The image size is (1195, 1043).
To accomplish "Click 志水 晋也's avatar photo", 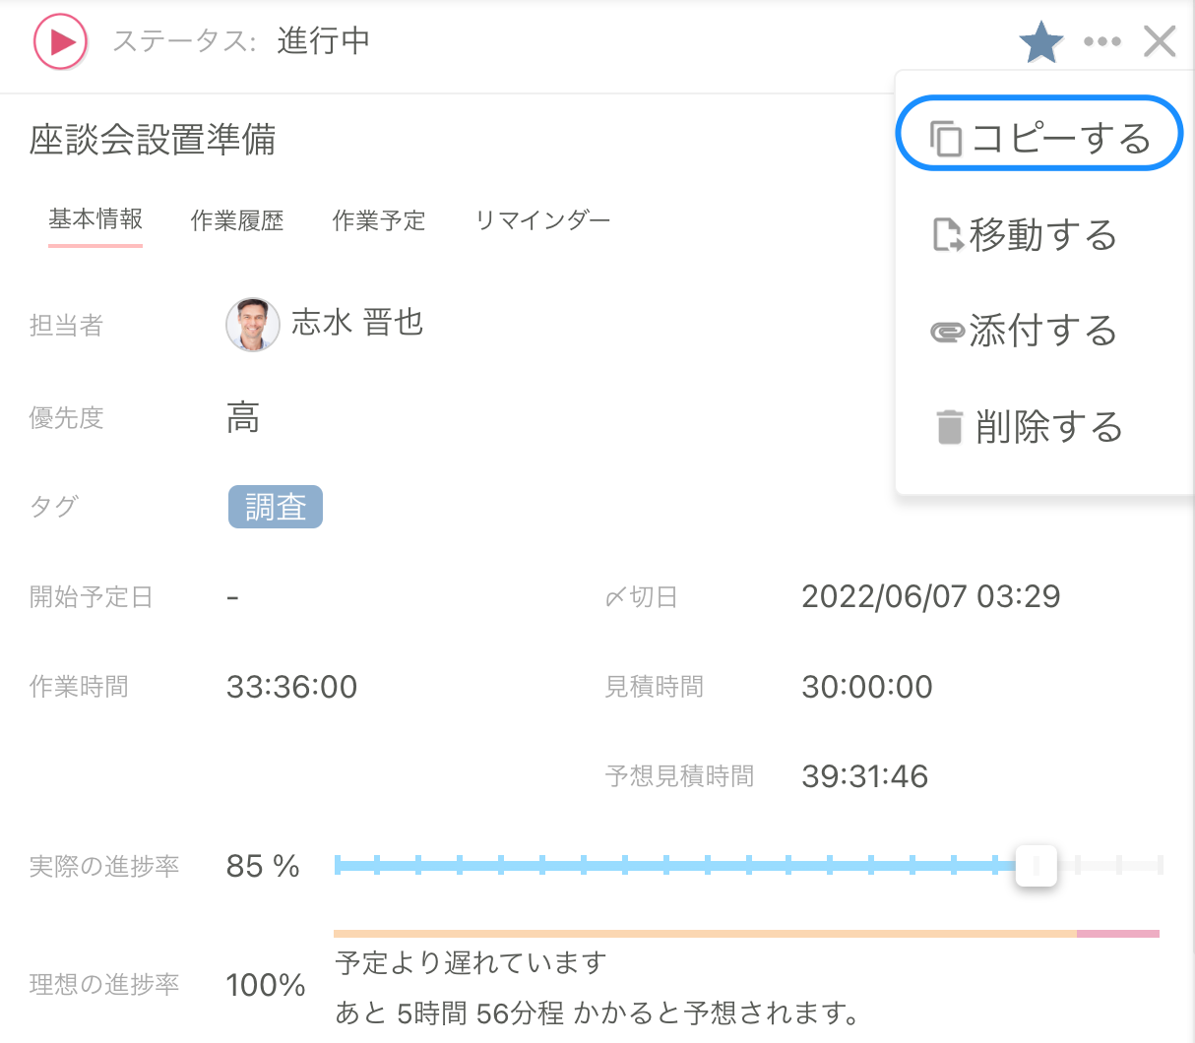I will [x=253, y=323].
